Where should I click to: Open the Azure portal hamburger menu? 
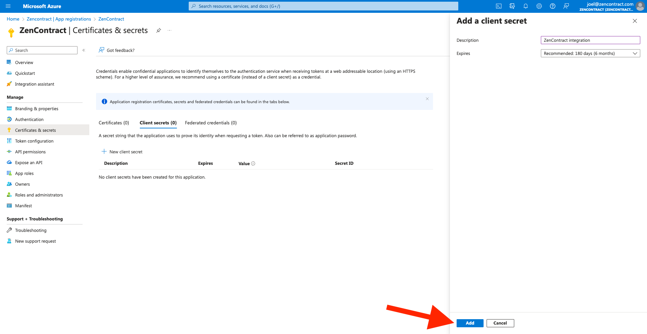(x=8, y=6)
